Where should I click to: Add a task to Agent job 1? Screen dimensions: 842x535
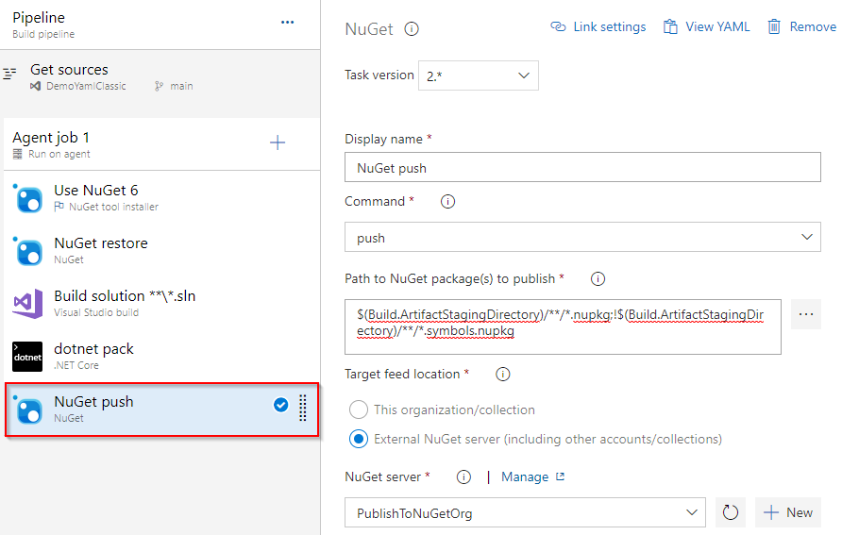[x=278, y=142]
